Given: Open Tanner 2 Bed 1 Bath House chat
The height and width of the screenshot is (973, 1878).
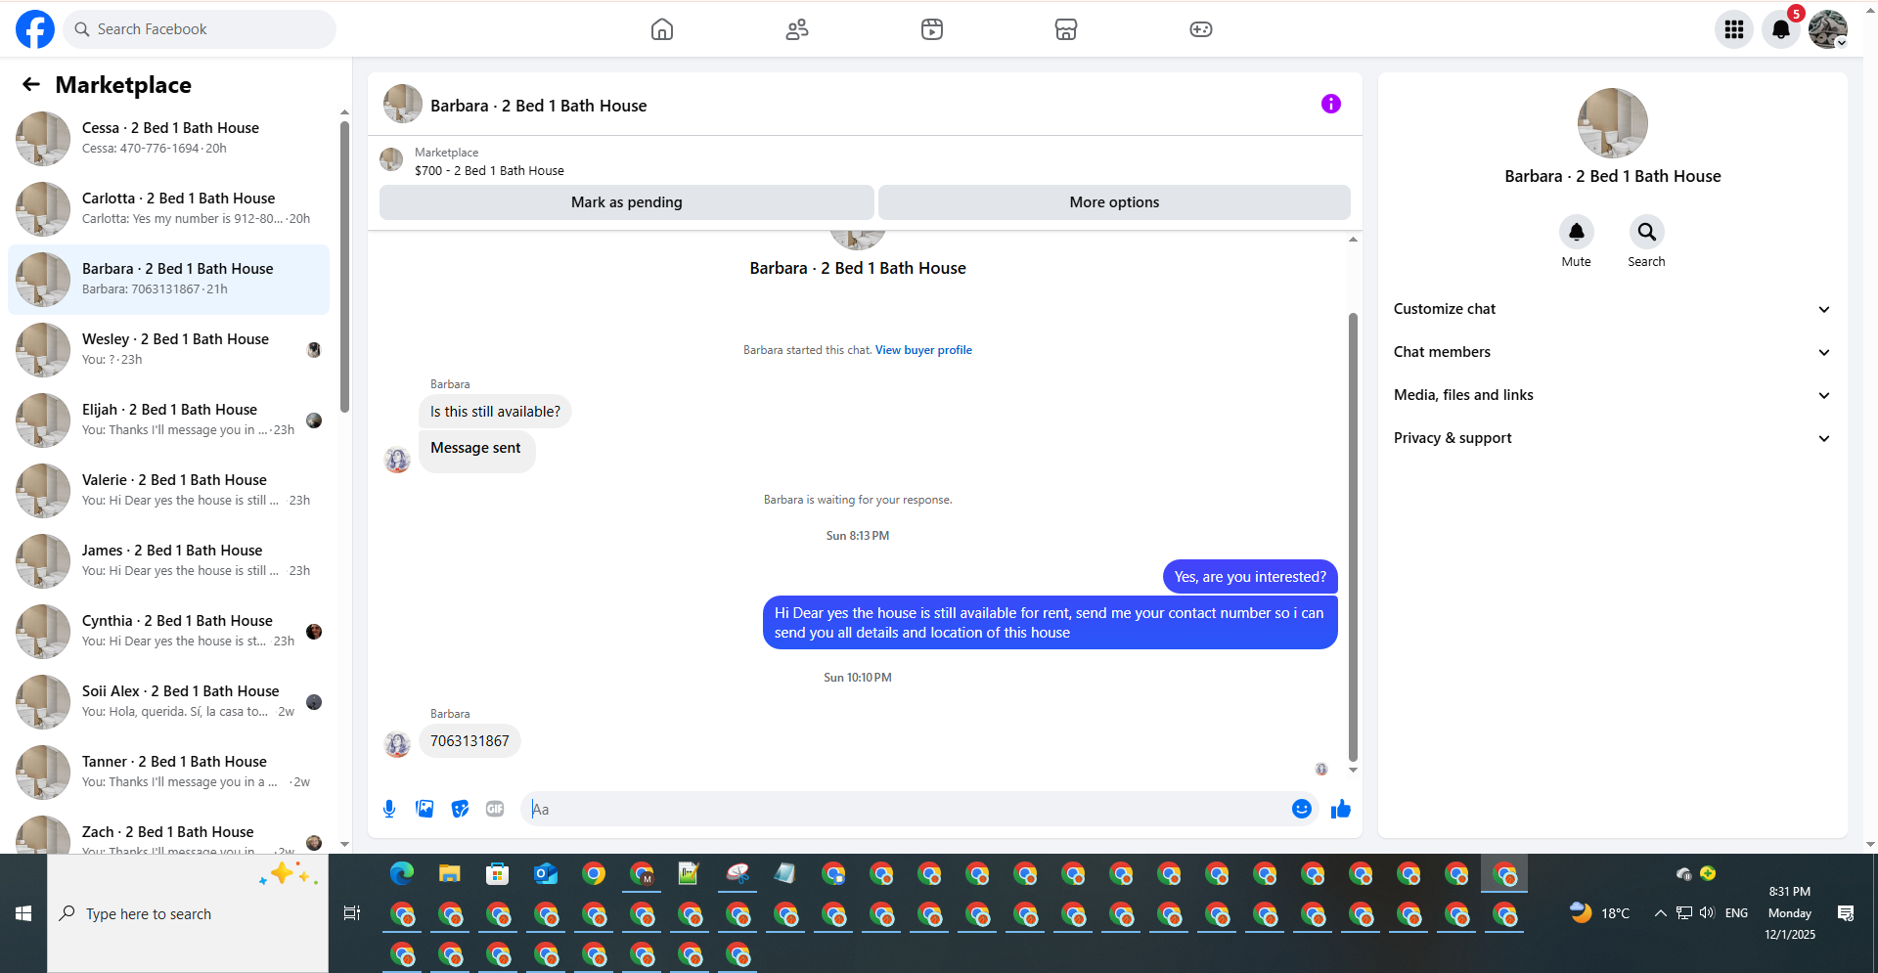Looking at the screenshot, I should point(168,772).
